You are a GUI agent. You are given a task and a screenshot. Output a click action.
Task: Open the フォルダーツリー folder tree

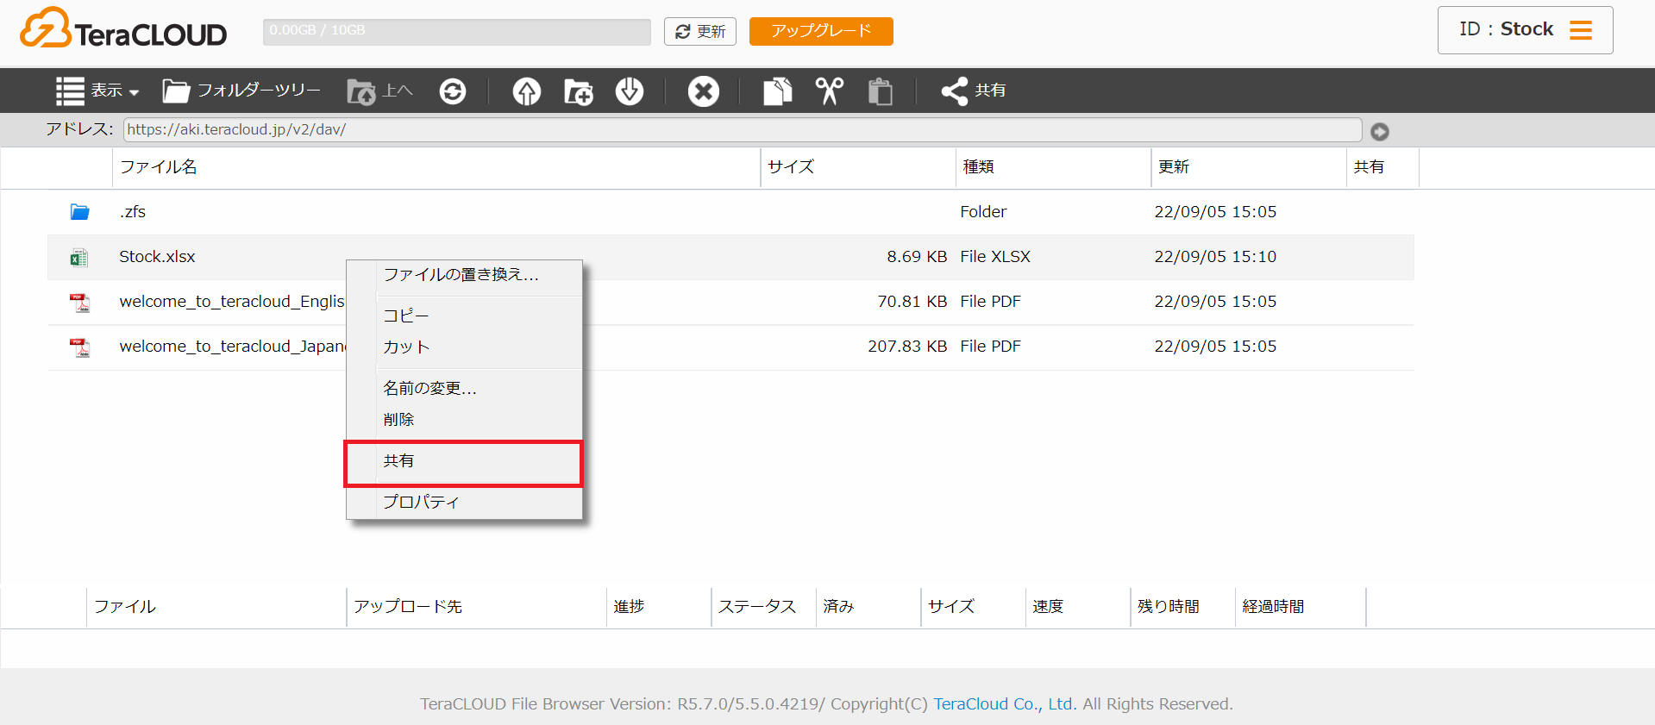(241, 91)
